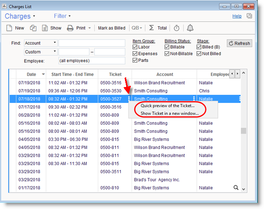Click the Total sigma icon
The image size is (264, 209).
pyautogui.click(x=151, y=28)
